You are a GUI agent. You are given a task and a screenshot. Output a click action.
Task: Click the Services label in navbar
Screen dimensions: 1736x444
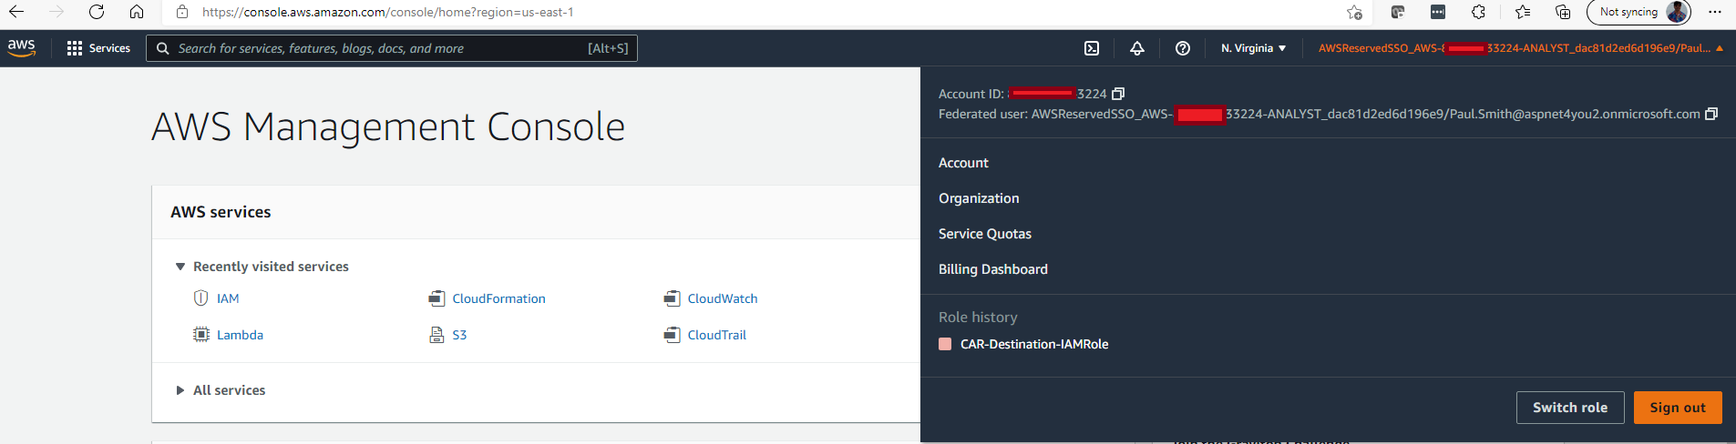tap(109, 48)
